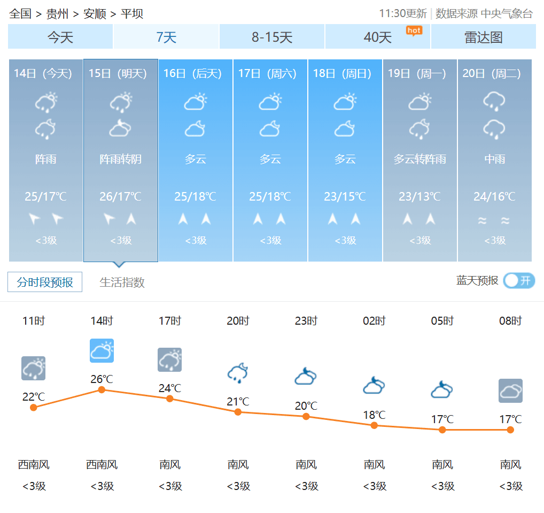
Task: Open the 雷达图 tab
Action: tap(483, 37)
